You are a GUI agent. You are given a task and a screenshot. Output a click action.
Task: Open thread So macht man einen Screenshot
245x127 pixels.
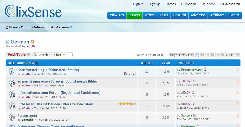(x=57, y=81)
